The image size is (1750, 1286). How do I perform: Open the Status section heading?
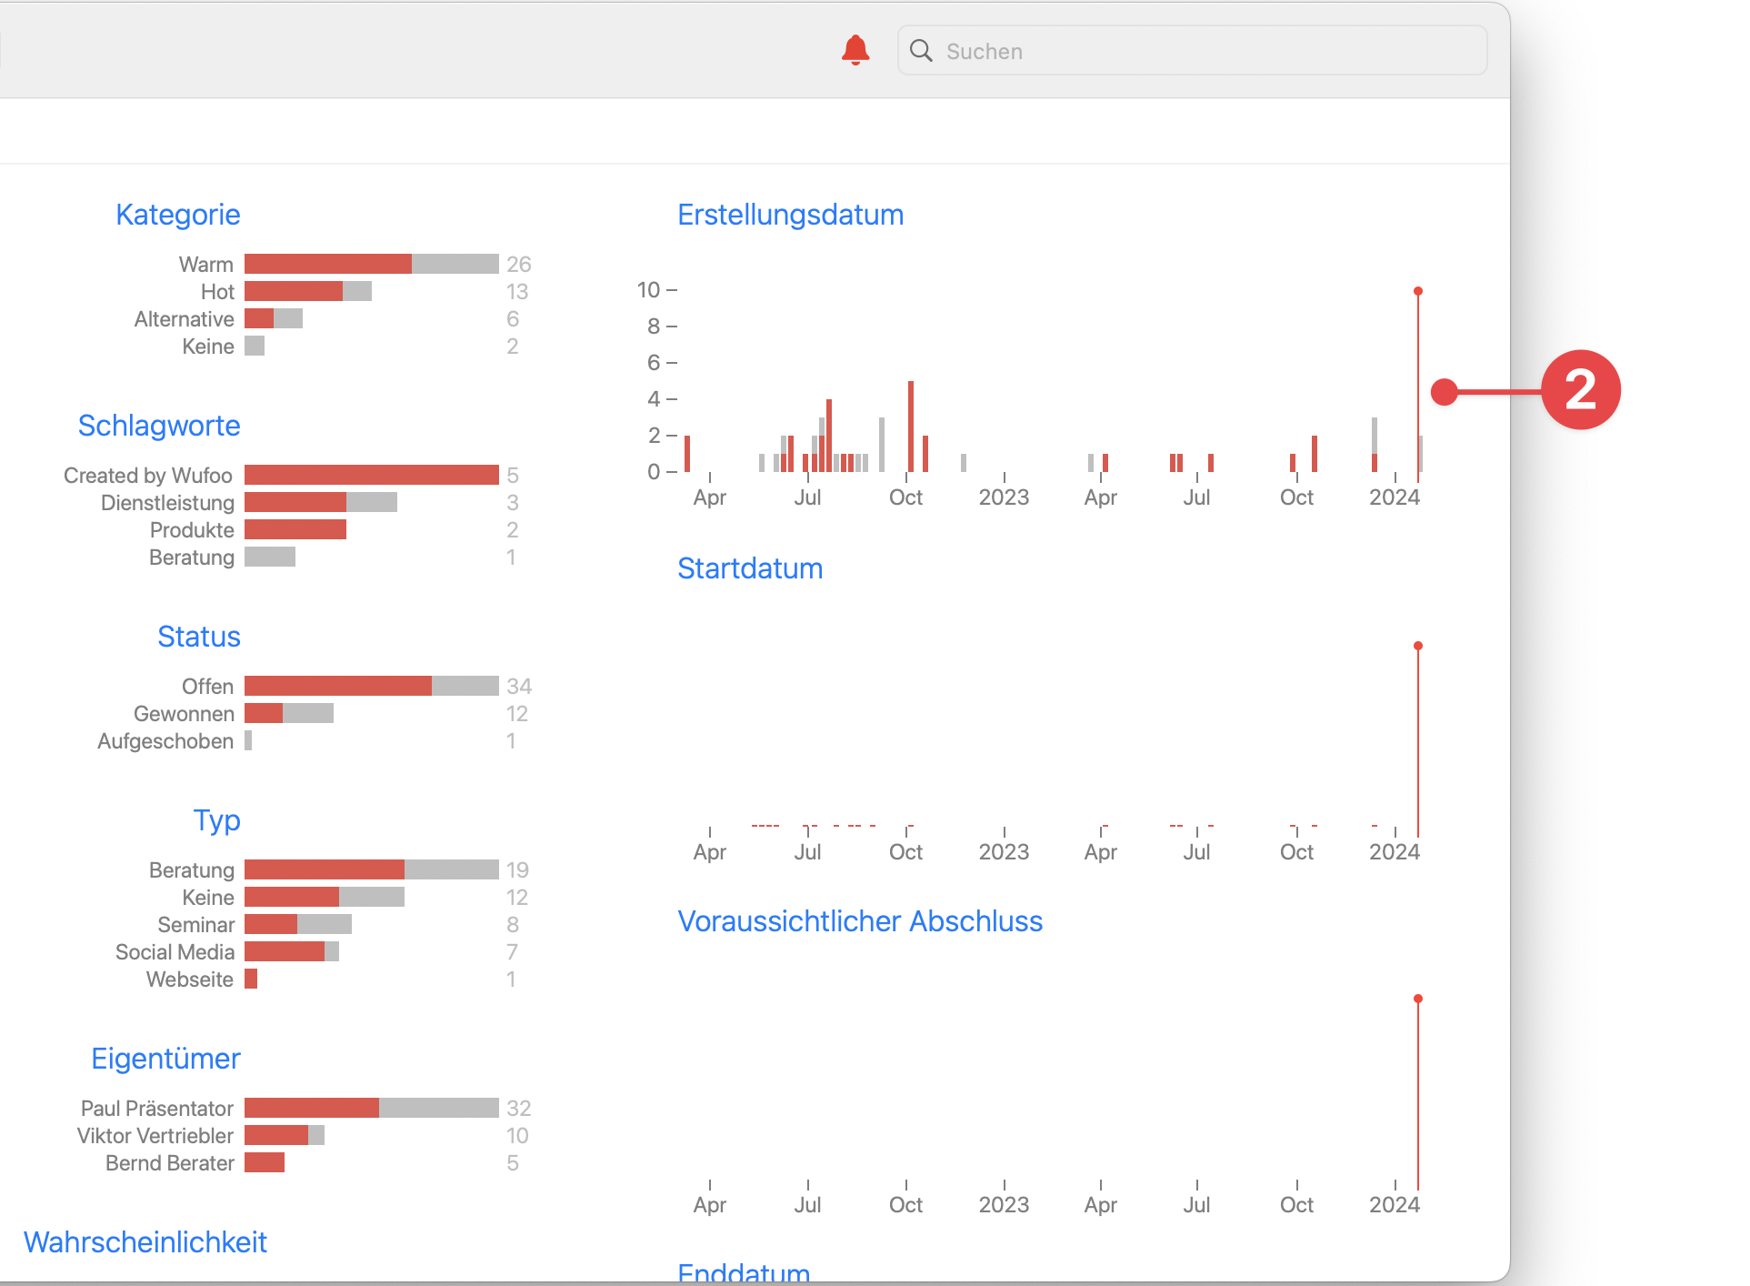[199, 637]
